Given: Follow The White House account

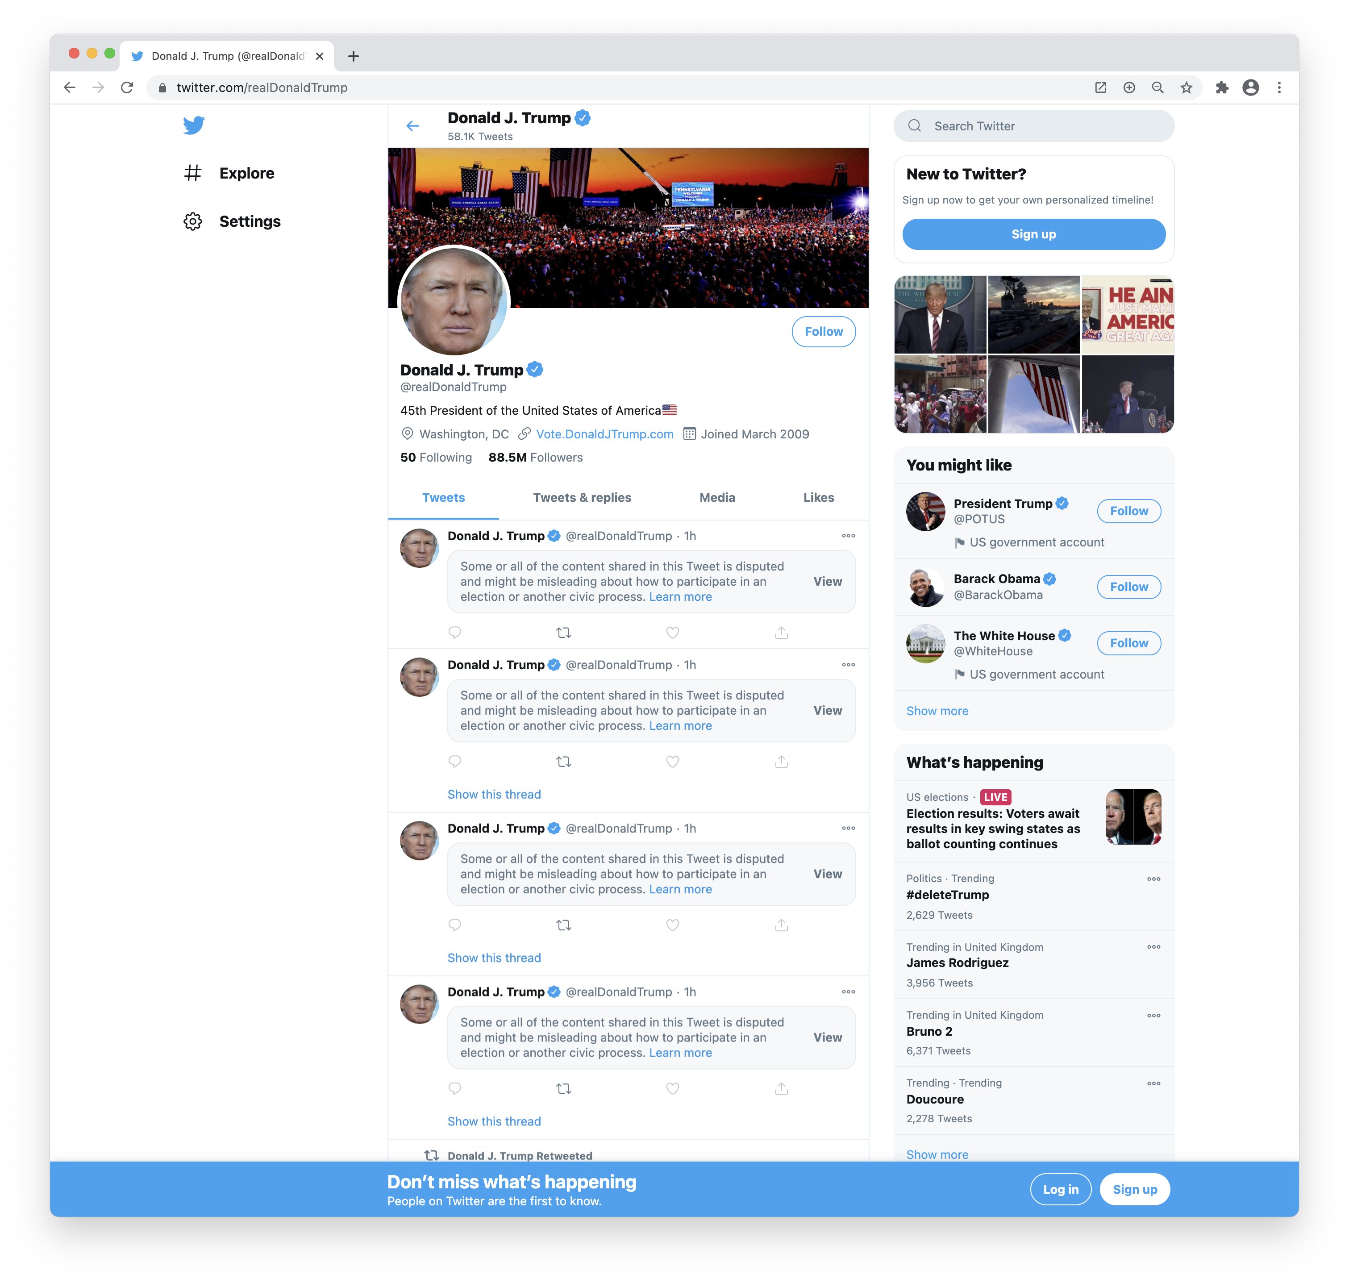Looking at the screenshot, I should (x=1129, y=643).
